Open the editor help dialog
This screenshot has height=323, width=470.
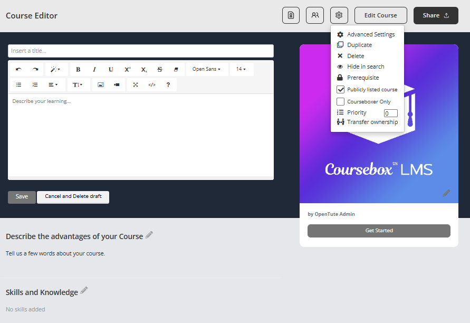coord(168,85)
